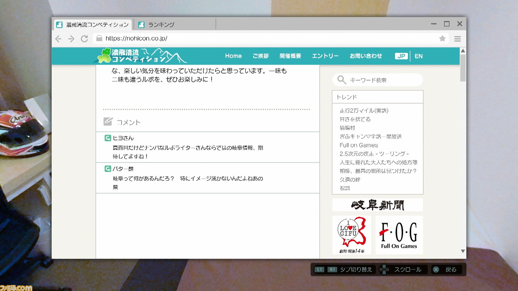
Task: Click the コメント pencil icon
Action: pos(108,121)
